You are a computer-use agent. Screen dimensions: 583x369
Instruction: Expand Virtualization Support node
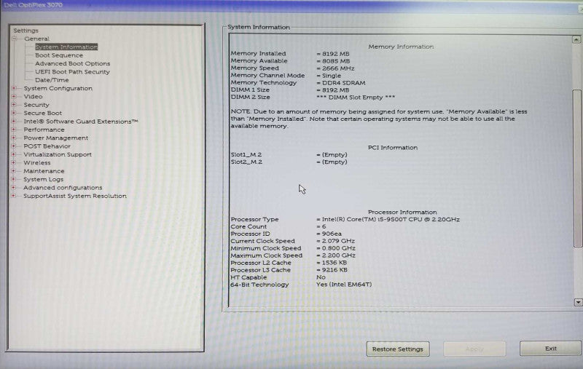14,154
